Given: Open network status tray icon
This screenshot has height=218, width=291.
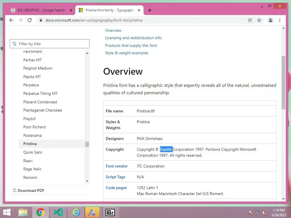Looking at the screenshot, I should 257,212.
